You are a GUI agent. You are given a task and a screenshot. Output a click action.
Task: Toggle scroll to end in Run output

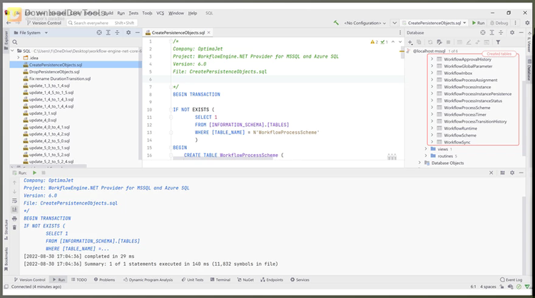coord(14,210)
